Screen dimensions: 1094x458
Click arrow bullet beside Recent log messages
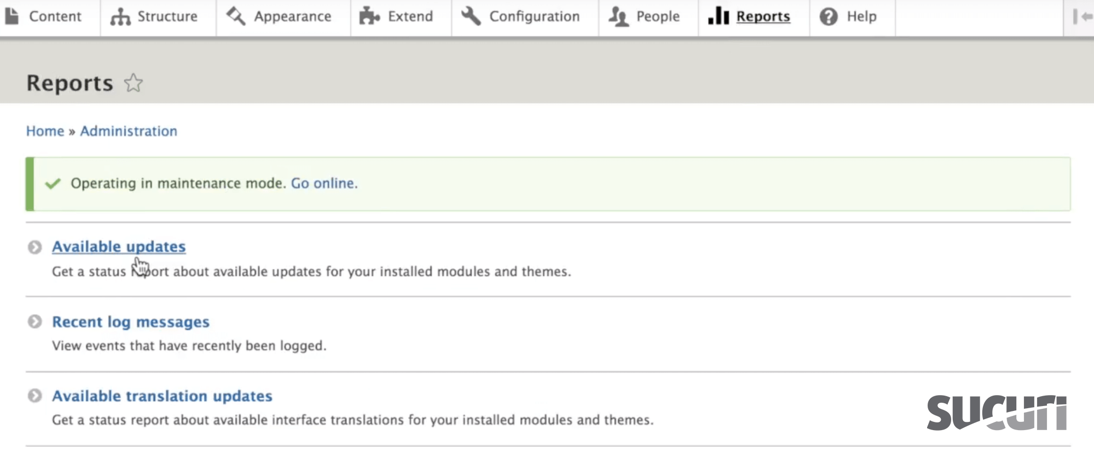(x=34, y=322)
